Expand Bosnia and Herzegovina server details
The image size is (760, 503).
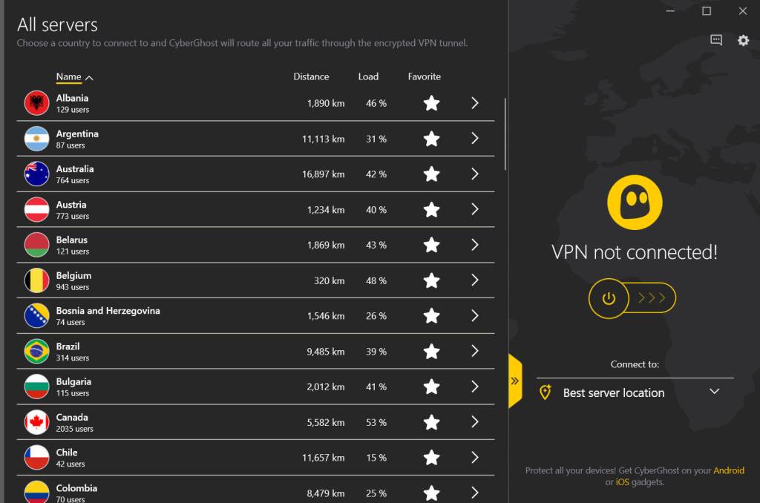475,315
